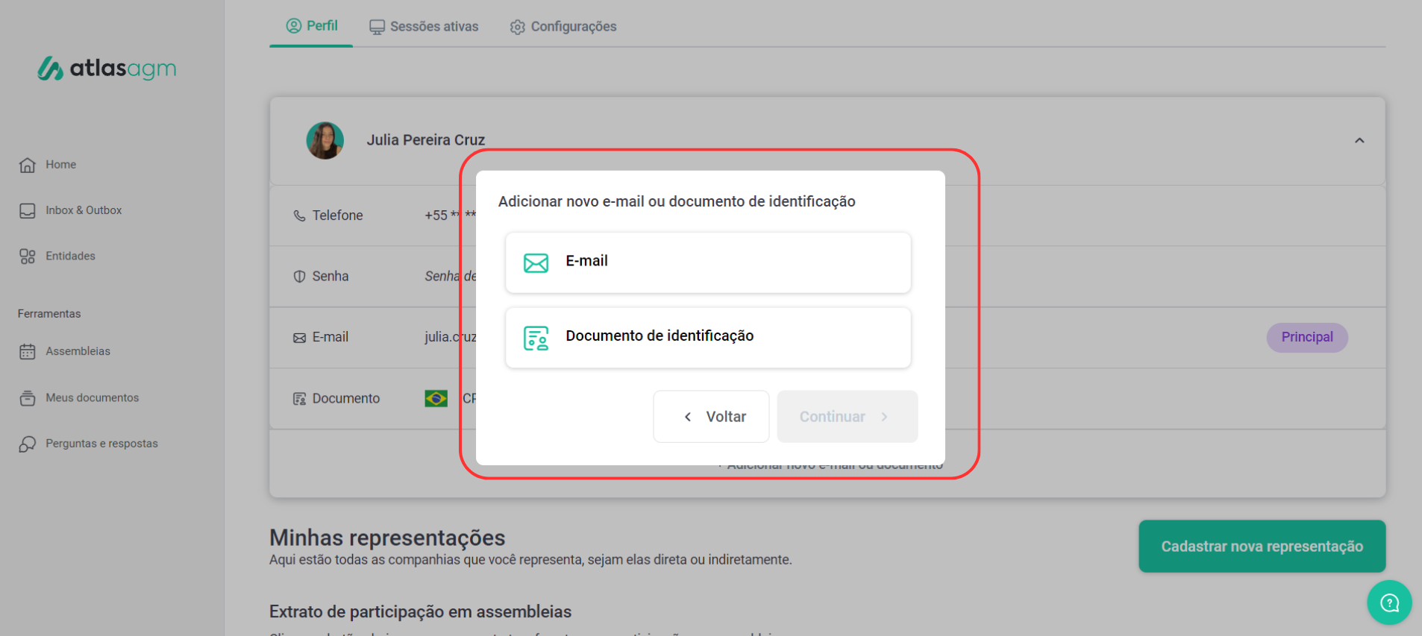1422x636 pixels.
Task: Click Cadastrar nova representação button
Action: [x=1261, y=547]
